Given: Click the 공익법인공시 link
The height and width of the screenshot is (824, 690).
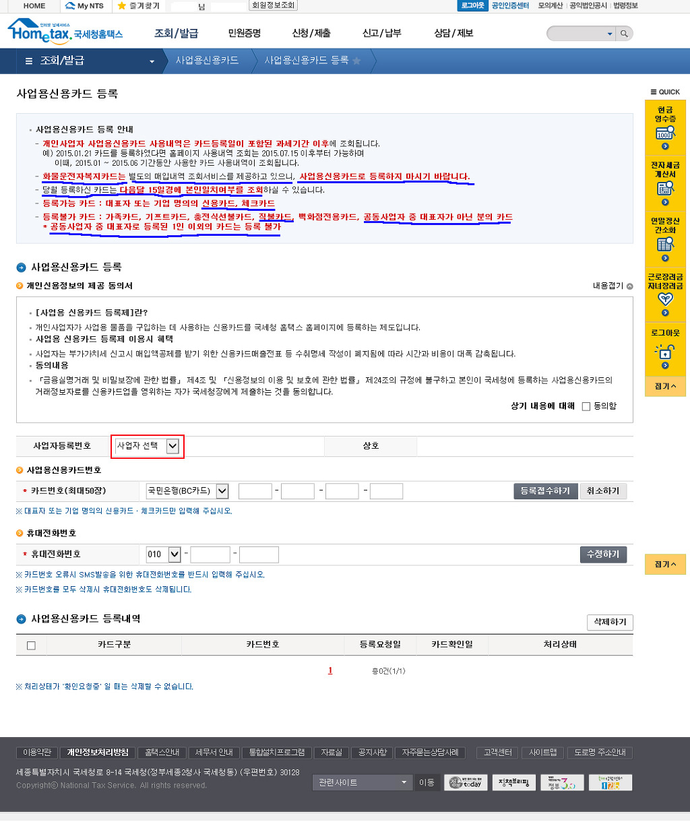Looking at the screenshot, I should point(588,5).
